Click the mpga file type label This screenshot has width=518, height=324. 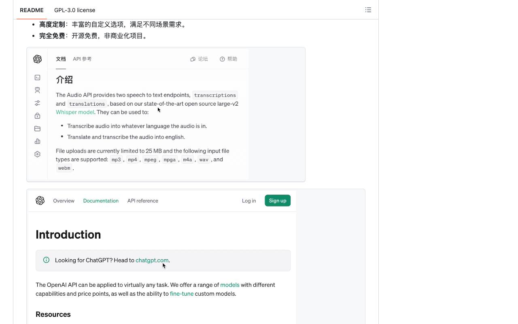click(170, 160)
